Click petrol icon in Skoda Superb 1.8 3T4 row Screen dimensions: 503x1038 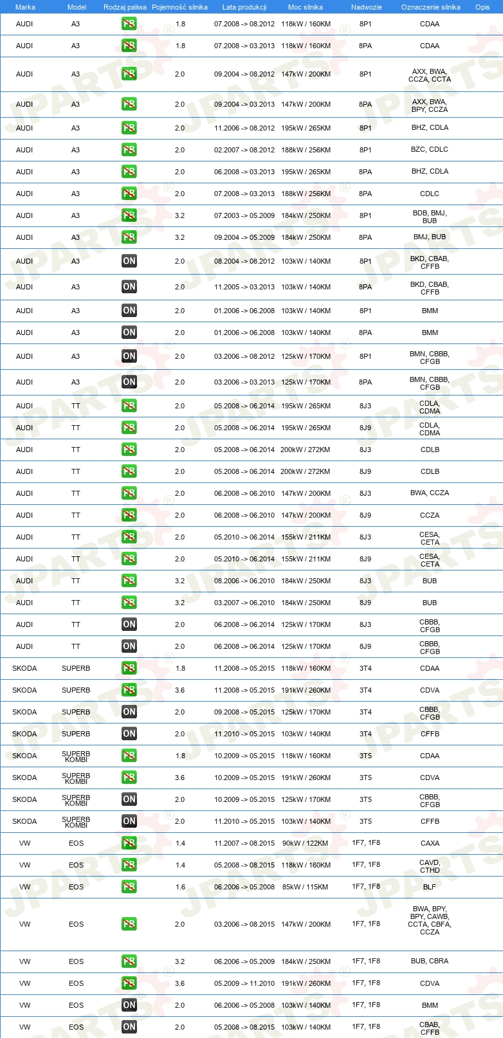[x=129, y=668]
